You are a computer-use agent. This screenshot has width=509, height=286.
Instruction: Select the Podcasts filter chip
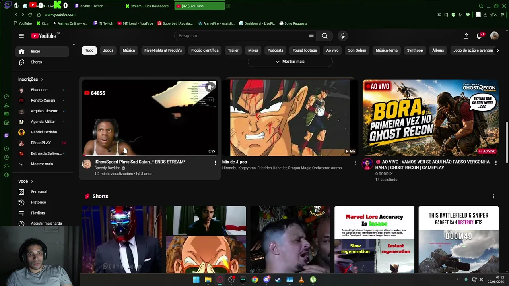click(x=275, y=50)
